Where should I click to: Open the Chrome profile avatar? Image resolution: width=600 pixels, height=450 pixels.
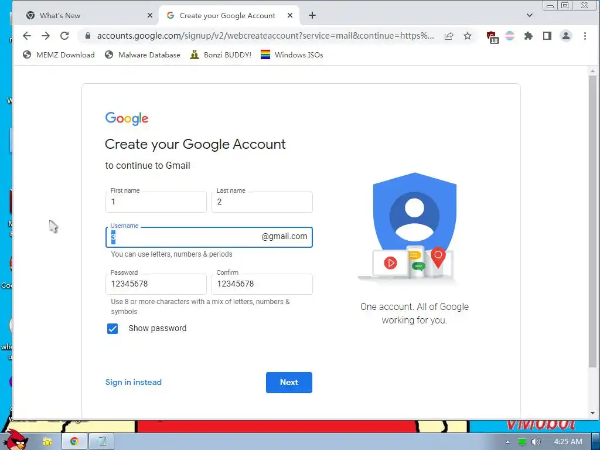566,36
